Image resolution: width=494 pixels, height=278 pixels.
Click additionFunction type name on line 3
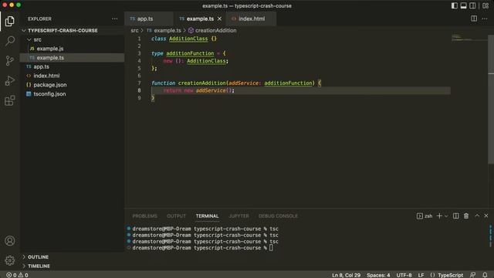[x=190, y=53]
